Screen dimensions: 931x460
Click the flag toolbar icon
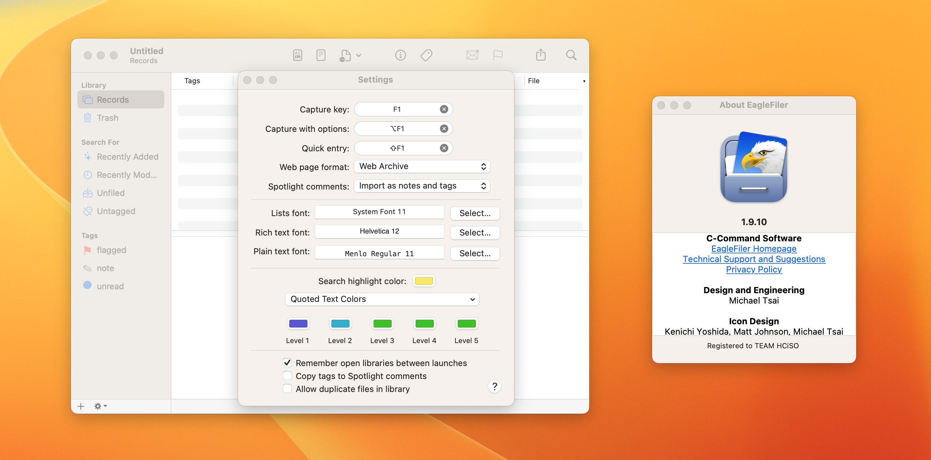click(x=498, y=55)
